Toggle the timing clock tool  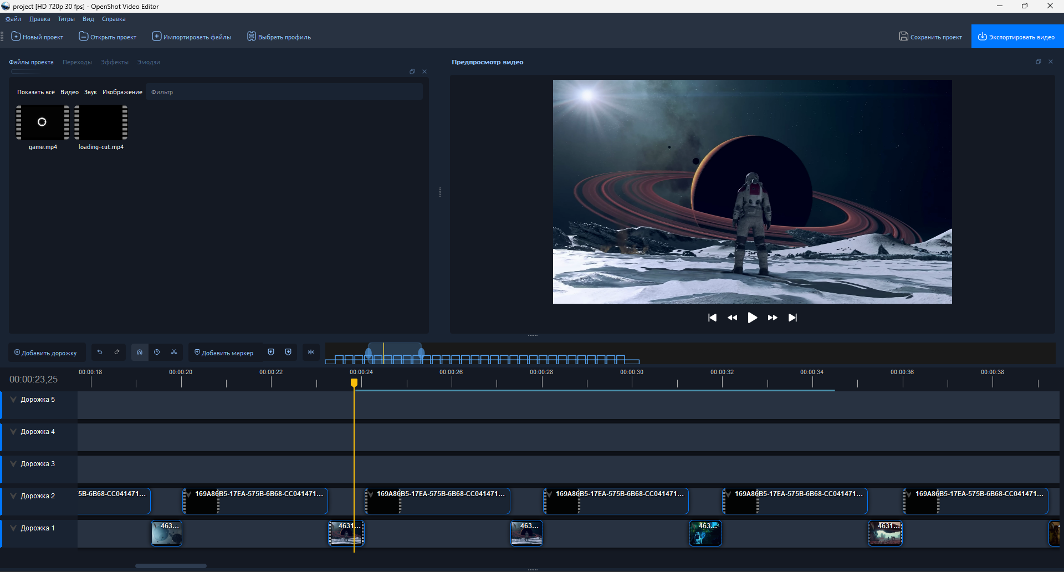(157, 353)
